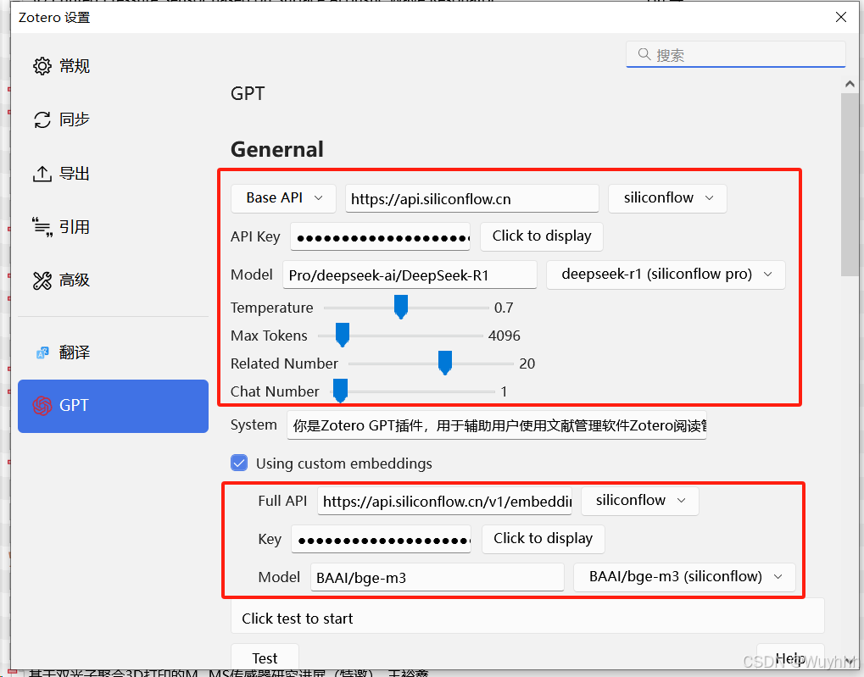Switch to the 翻译 settings pane
Image resolution: width=864 pixels, height=677 pixels.
coord(113,352)
